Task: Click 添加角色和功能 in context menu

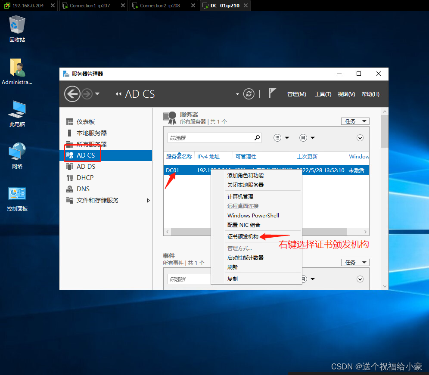Action: click(246, 175)
